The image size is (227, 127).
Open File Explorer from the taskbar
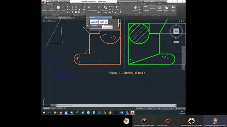pyautogui.click(x=55, y=113)
